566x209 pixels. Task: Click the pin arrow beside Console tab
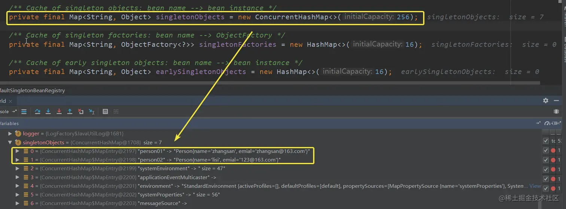[14, 111]
